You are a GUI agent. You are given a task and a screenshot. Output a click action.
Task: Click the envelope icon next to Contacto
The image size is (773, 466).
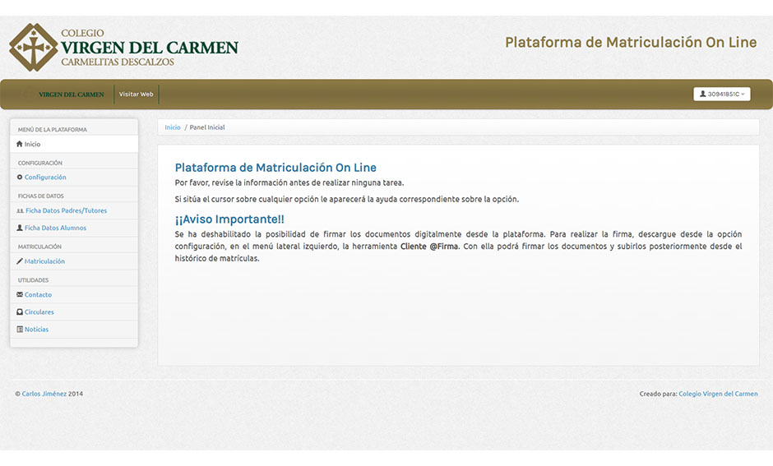20,294
